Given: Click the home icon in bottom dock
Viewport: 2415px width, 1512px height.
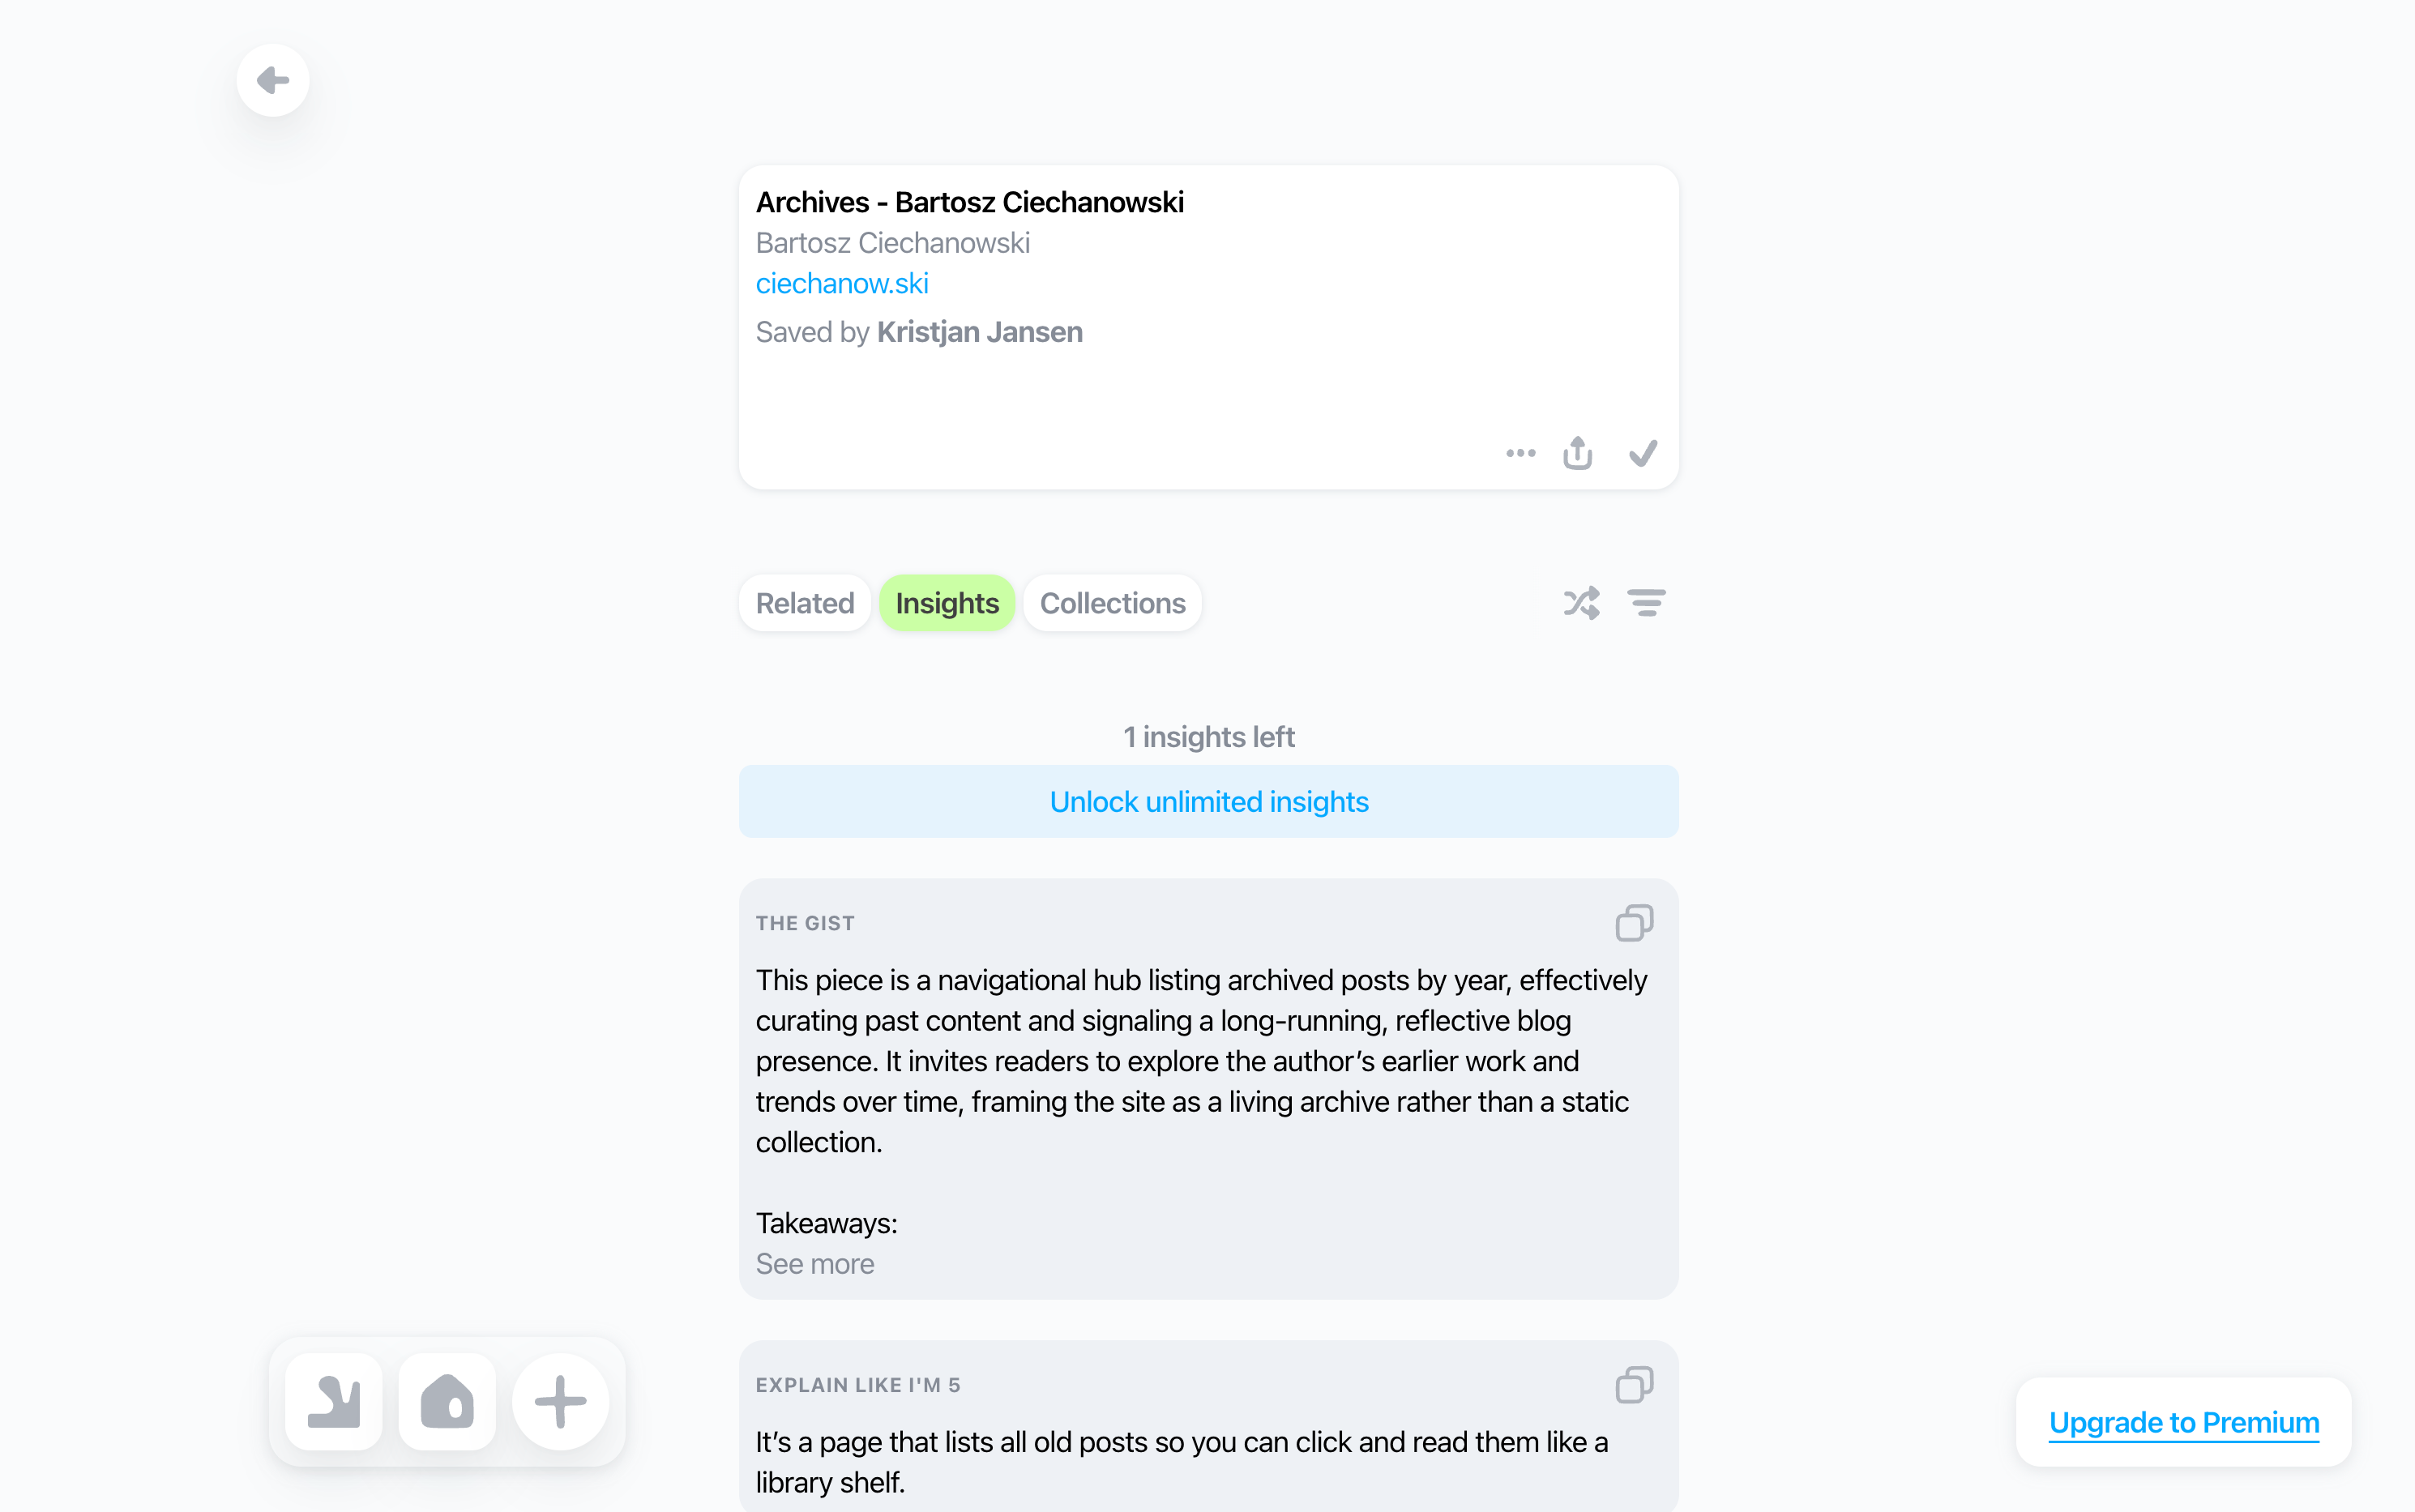Looking at the screenshot, I should point(447,1401).
